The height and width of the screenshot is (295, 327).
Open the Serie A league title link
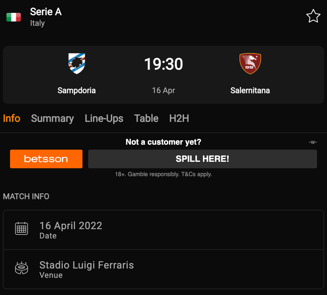tap(46, 12)
